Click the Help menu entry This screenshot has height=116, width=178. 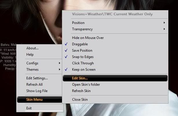30,55
